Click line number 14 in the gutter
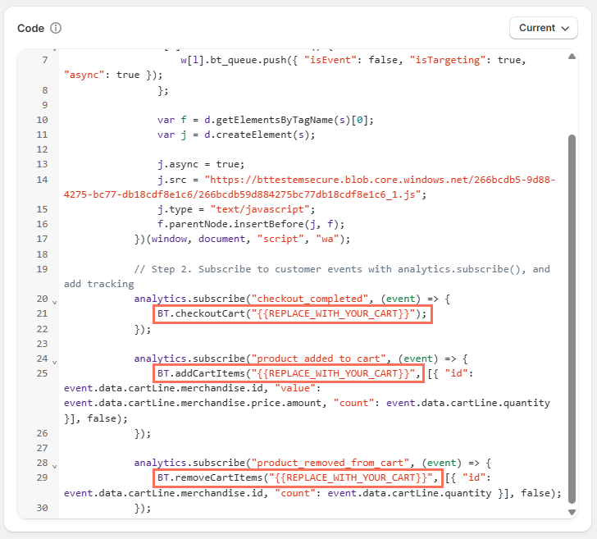 pos(43,180)
